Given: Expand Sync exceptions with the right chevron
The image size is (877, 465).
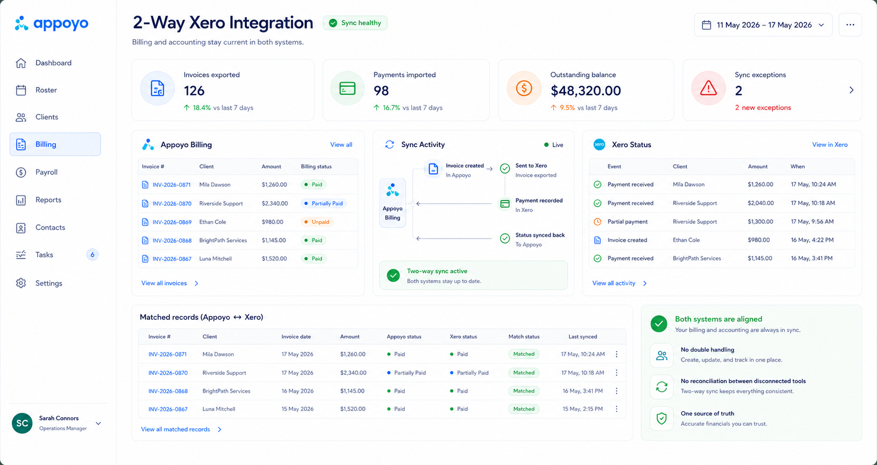Looking at the screenshot, I should pos(851,90).
